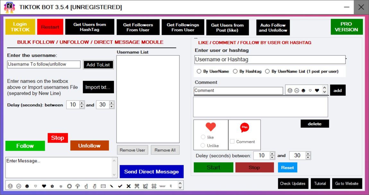Click the up arrow on the bottom emoji strip
Screen dimensions: 369x195
(179, 184)
